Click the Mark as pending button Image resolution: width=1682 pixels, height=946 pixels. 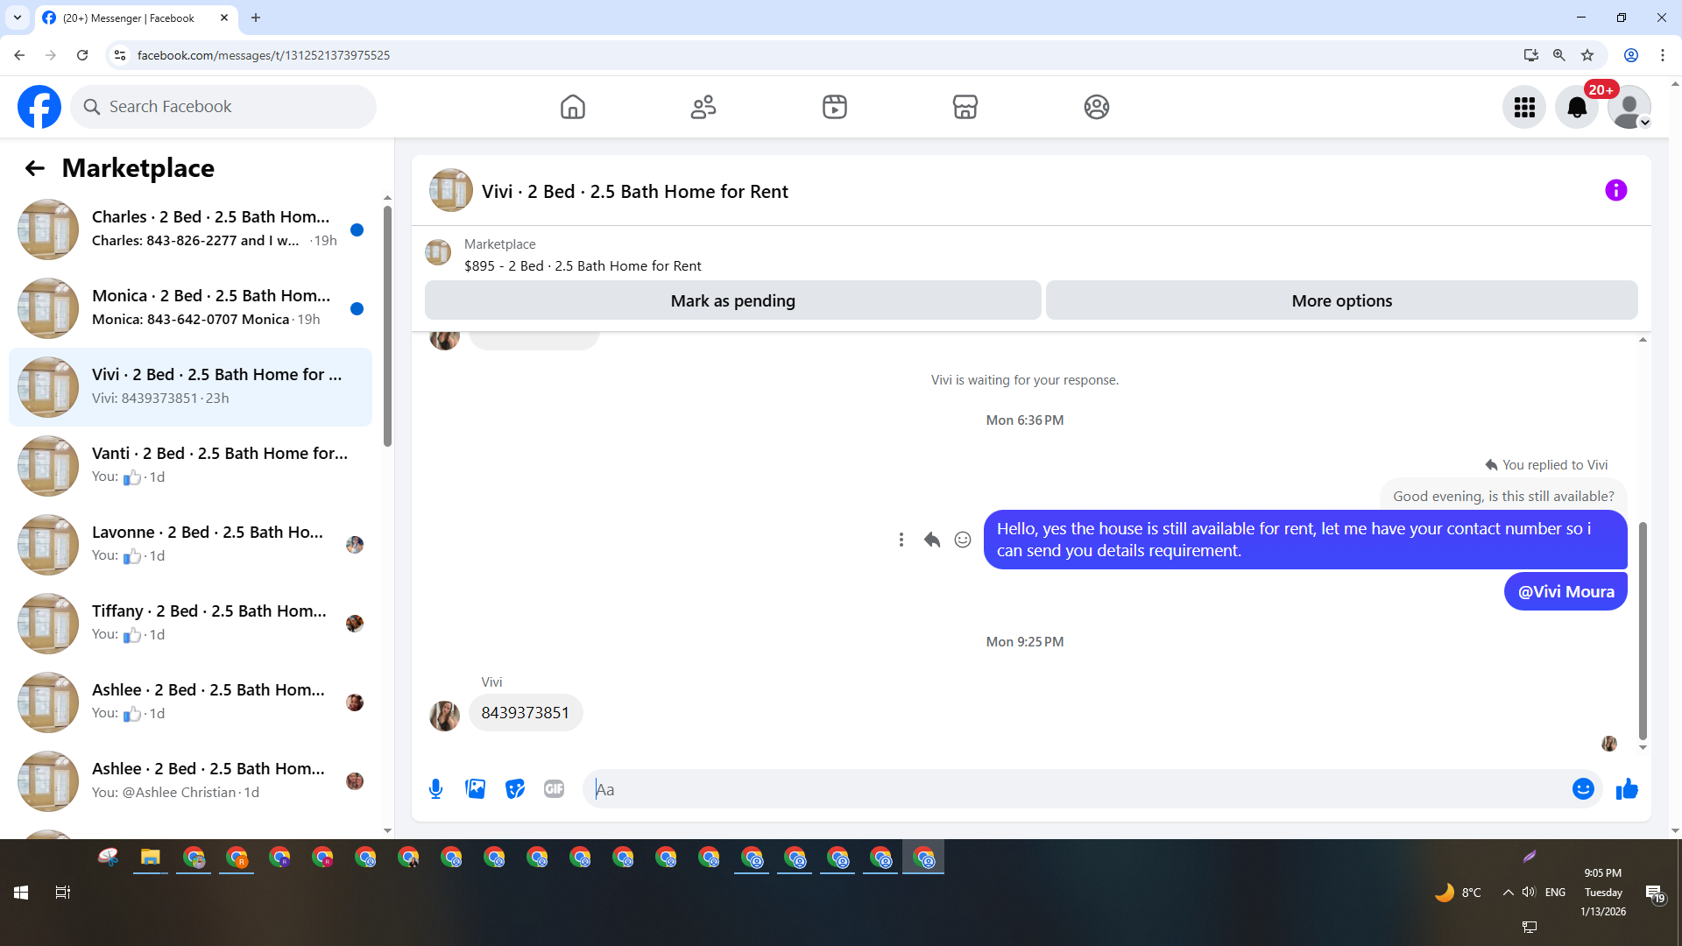point(732,300)
